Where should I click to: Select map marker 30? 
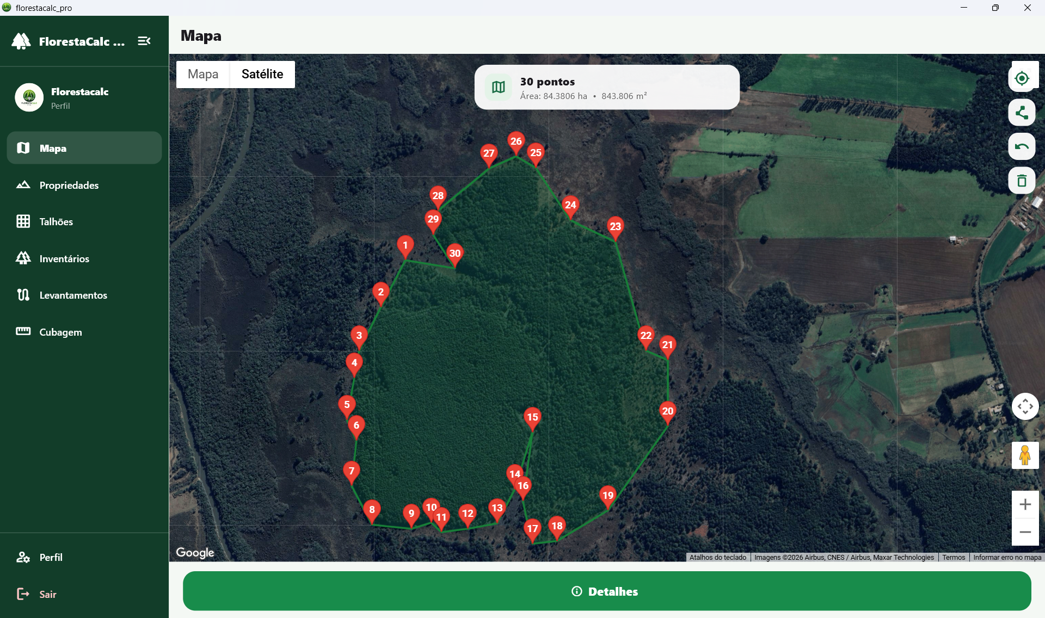tap(455, 255)
